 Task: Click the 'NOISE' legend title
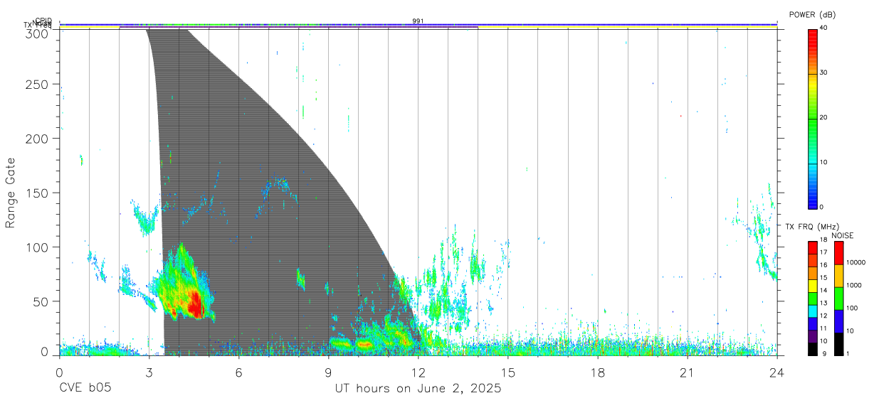click(x=843, y=235)
